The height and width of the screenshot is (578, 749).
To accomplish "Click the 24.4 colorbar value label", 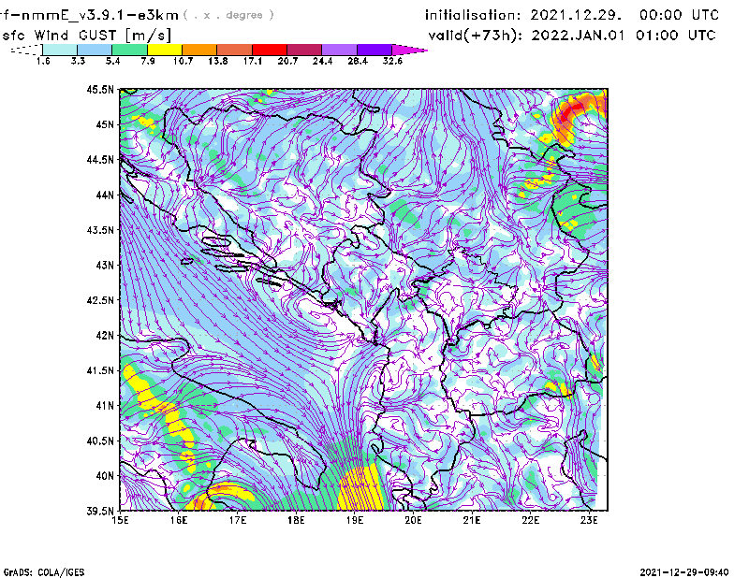I will coord(322,61).
